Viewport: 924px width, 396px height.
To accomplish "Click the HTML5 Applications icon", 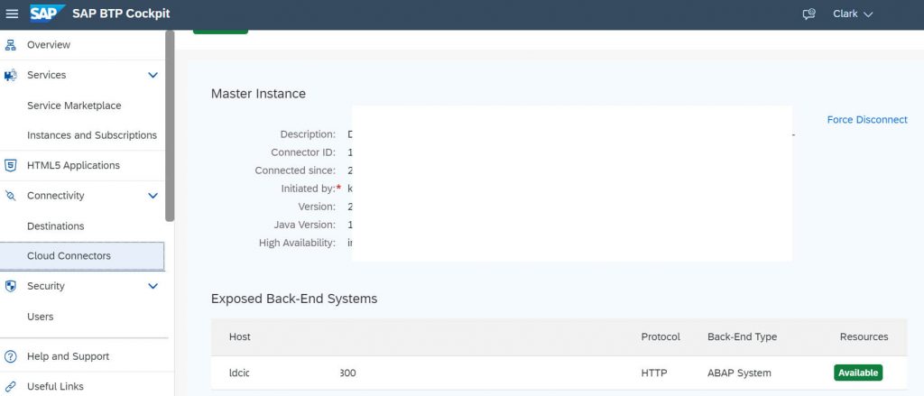I will point(11,166).
